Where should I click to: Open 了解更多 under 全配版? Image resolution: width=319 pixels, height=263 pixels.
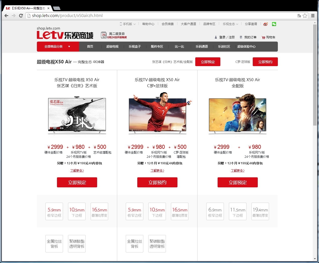(x=238, y=171)
